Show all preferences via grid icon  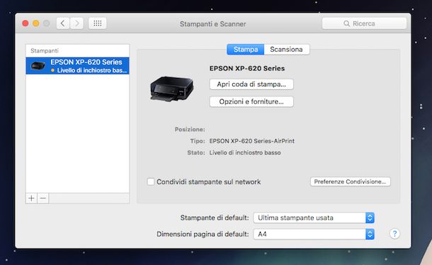[98, 23]
